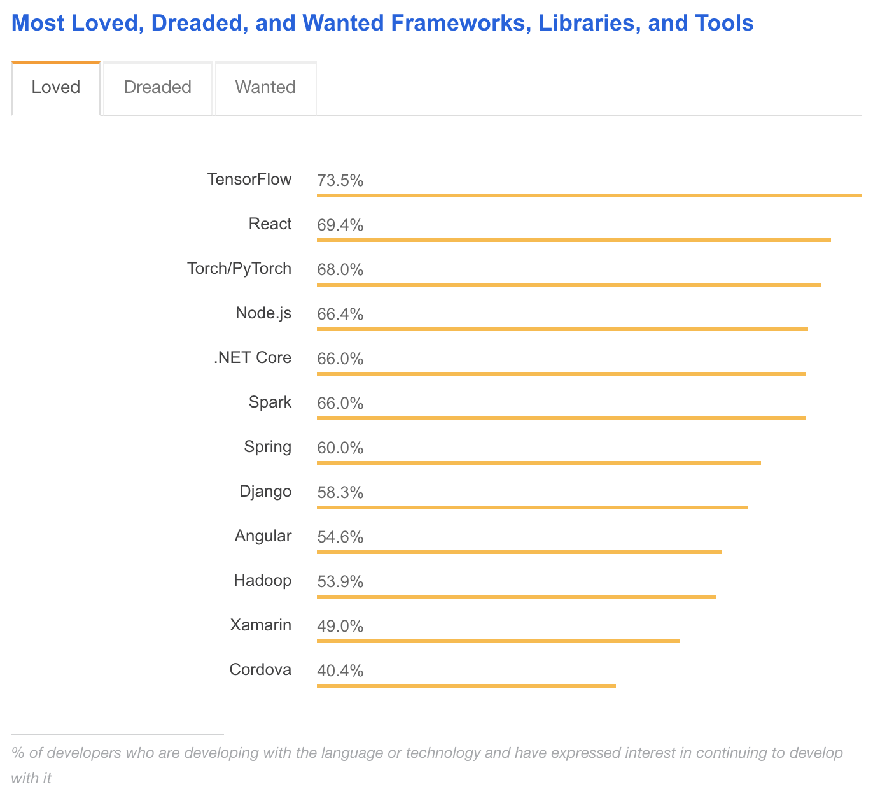
Task: Click the Spring 60.0% value
Action: 340,448
